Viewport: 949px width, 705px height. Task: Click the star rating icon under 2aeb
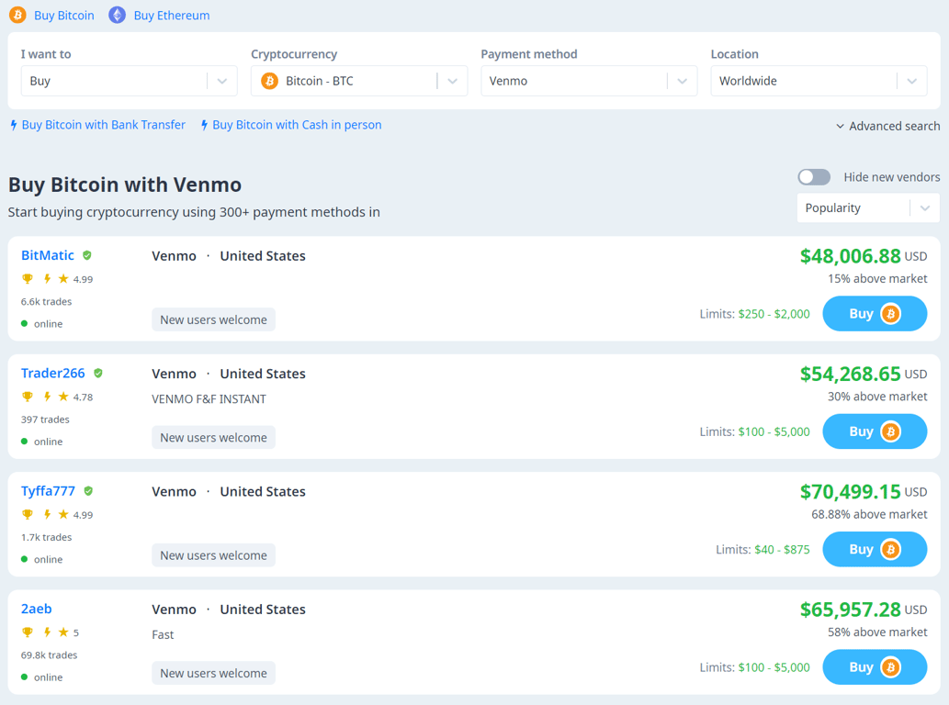point(63,632)
